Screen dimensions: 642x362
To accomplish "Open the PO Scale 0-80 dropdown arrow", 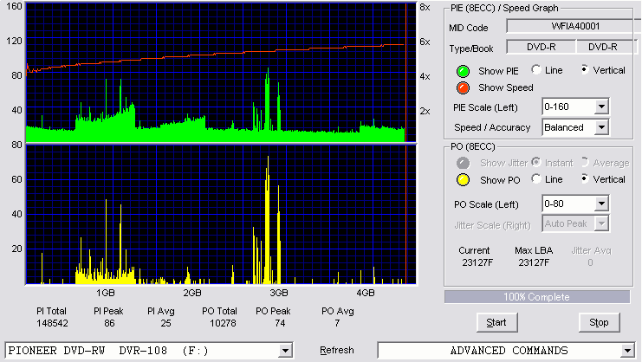I will [x=601, y=204].
